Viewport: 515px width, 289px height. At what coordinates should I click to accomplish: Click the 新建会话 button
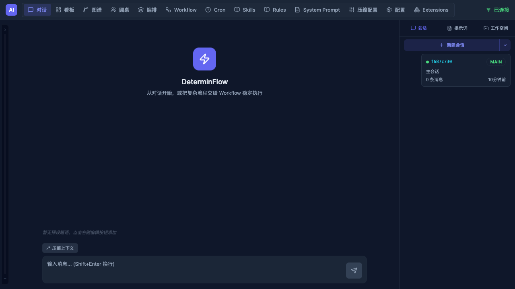452,45
